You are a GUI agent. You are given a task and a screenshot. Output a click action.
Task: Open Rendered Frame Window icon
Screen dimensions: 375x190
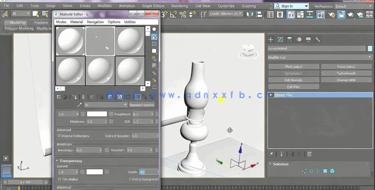pyautogui.click(x=341, y=15)
